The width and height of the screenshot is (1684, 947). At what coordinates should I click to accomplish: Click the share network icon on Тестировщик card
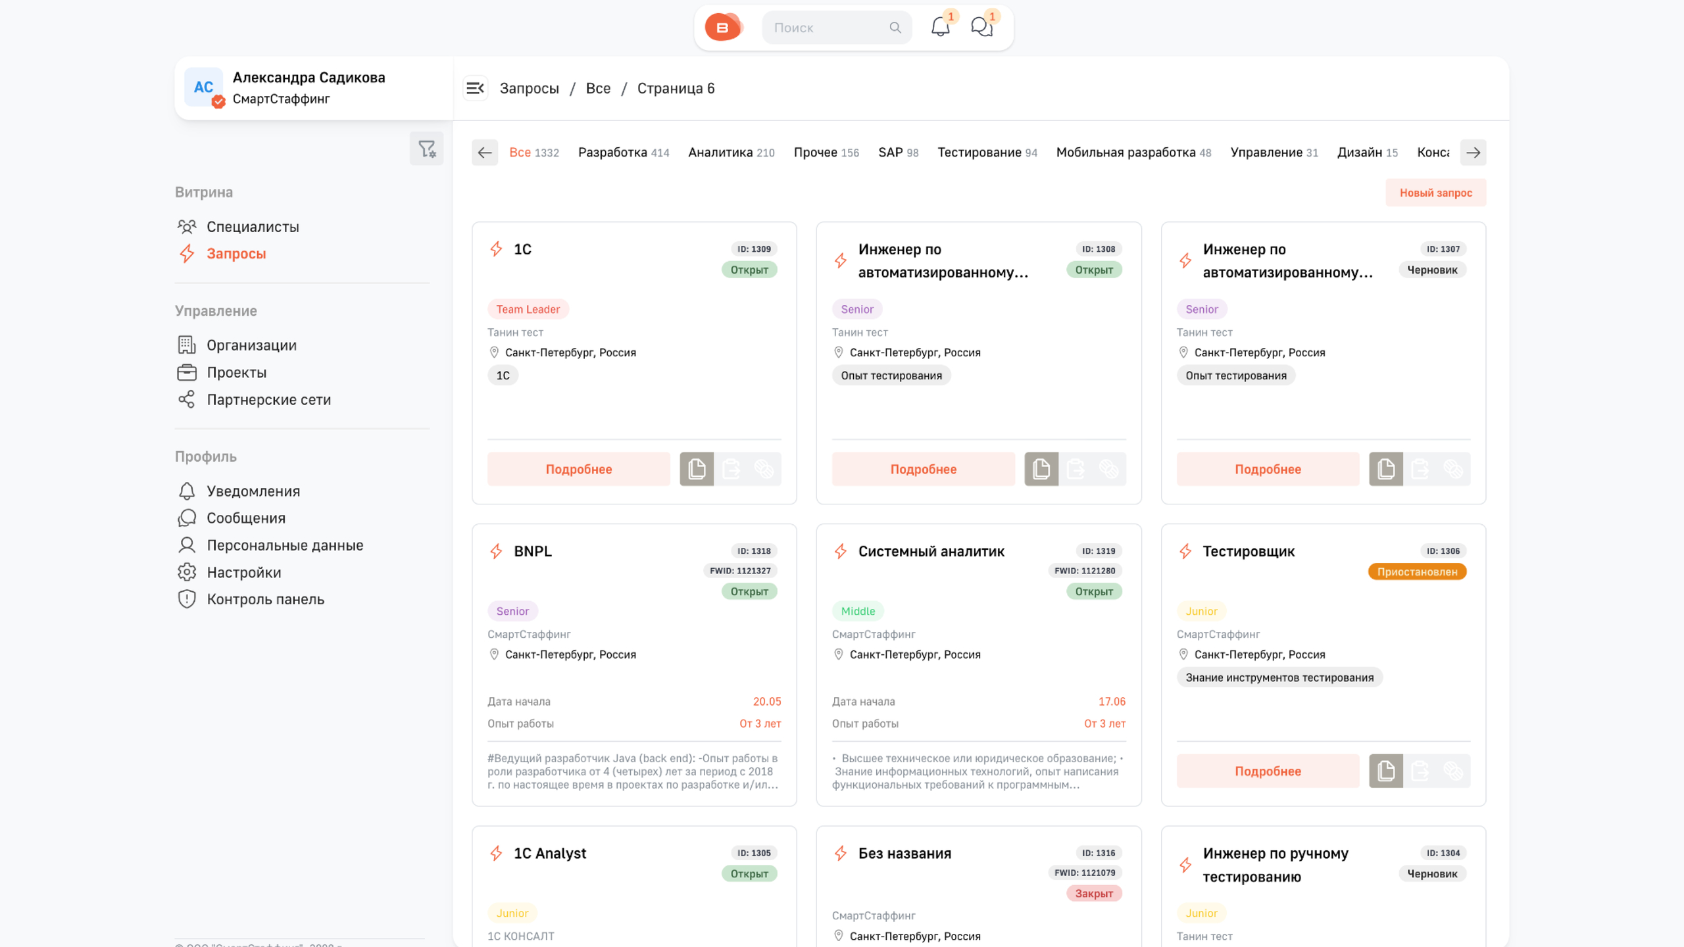[x=1454, y=771]
